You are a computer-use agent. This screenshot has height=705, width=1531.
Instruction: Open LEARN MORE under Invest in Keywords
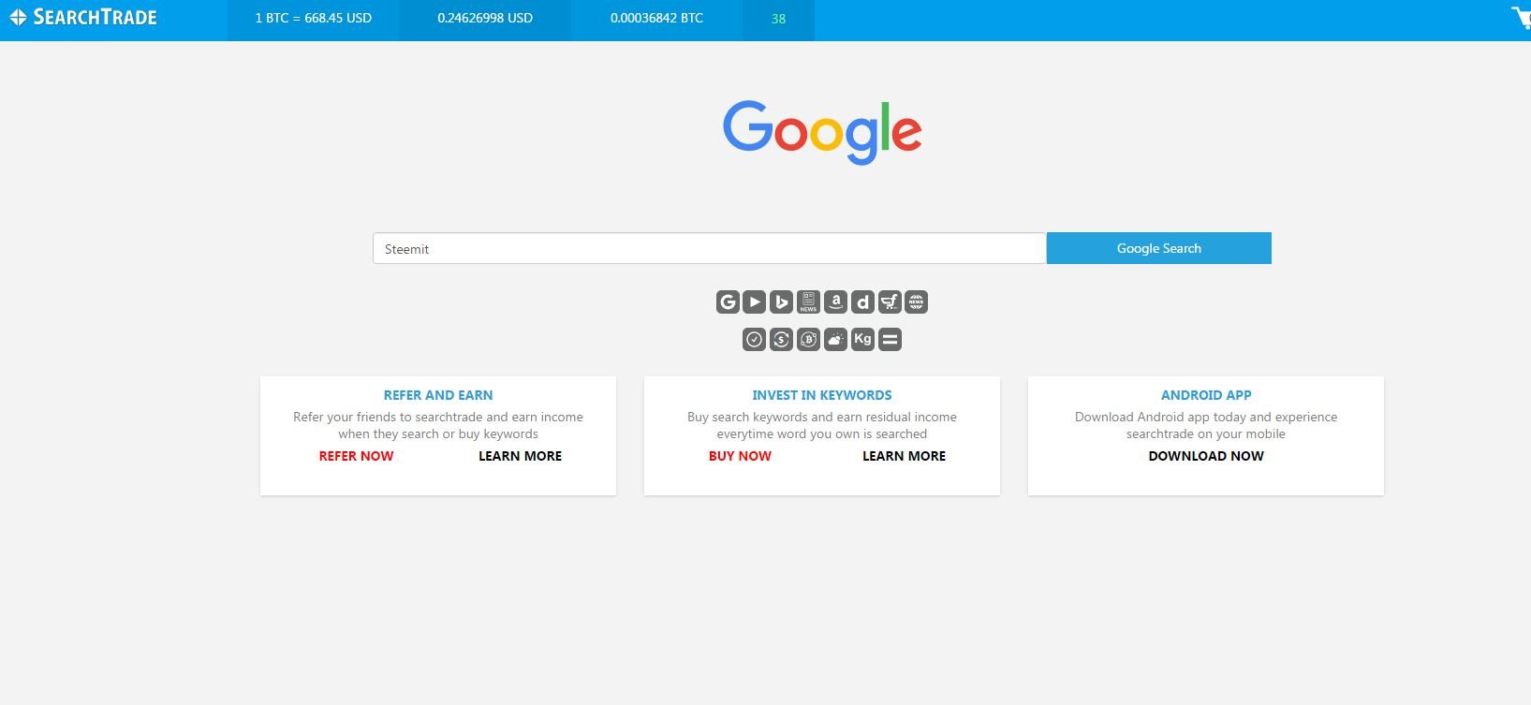[x=904, y=456]
